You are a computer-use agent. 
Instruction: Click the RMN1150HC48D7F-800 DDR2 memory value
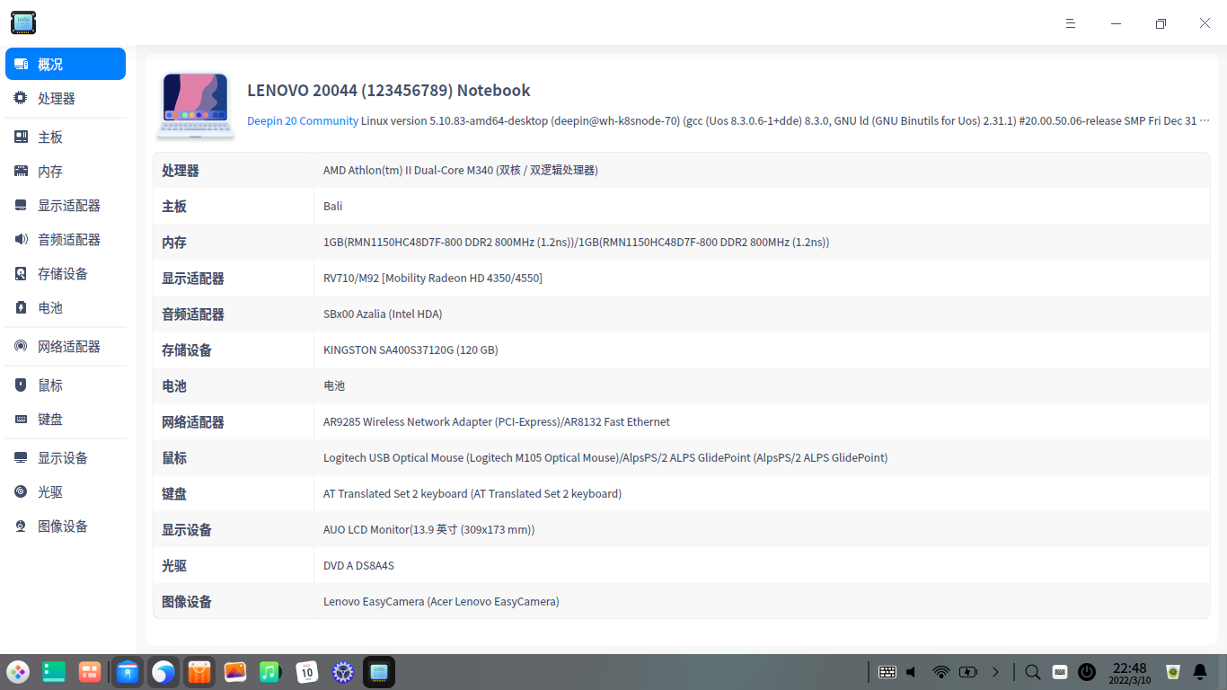[x=577, y=242]
